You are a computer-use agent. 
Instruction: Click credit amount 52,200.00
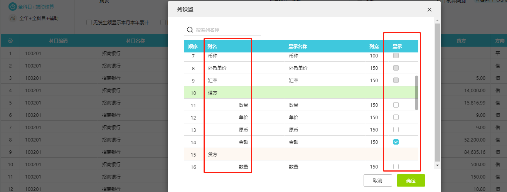pos(475,140)
